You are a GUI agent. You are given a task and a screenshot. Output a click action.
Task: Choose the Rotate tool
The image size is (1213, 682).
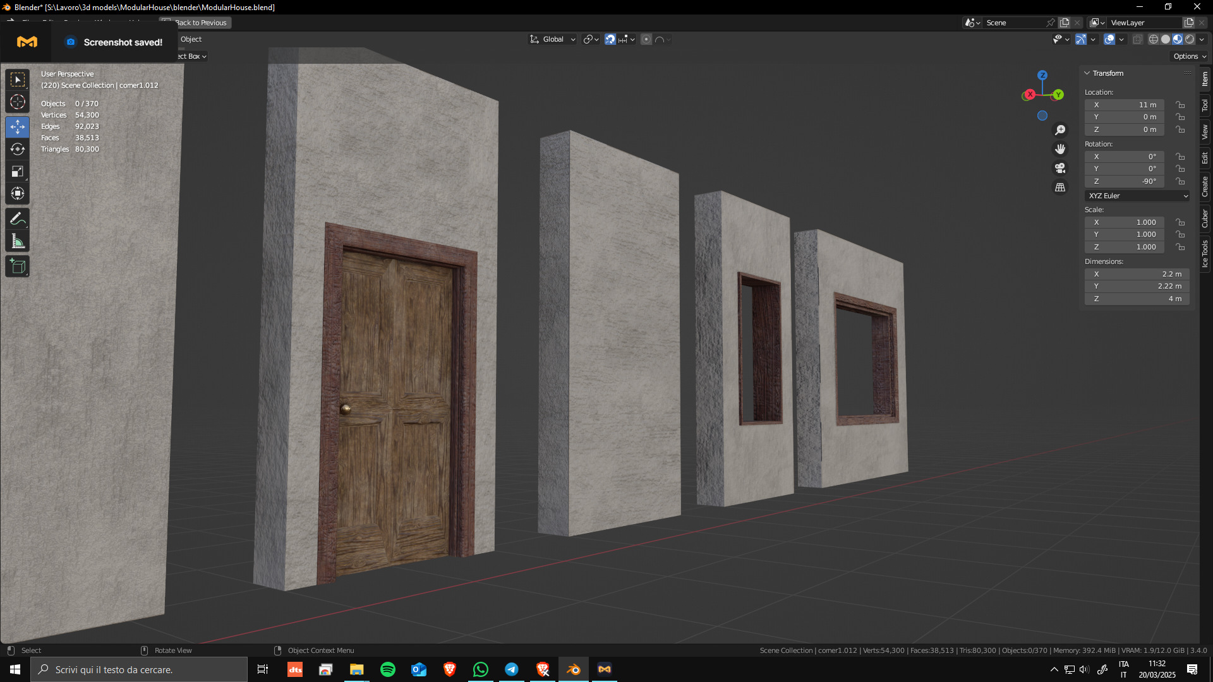tap(18, 149)
